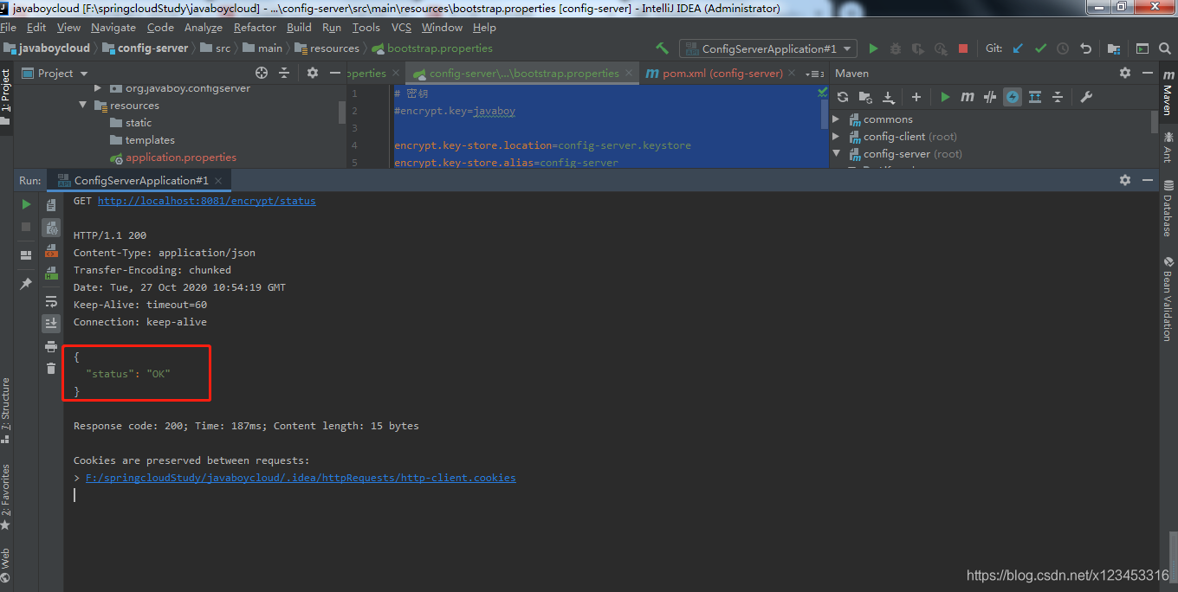This screenshot has height=592, width=1178.
Task: Open the Database side tool window
Action: coord(1168,208)
